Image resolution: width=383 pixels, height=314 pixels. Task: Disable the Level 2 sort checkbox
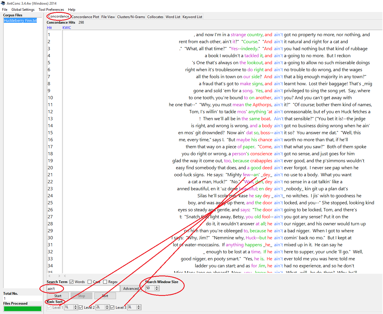point(81,307)
